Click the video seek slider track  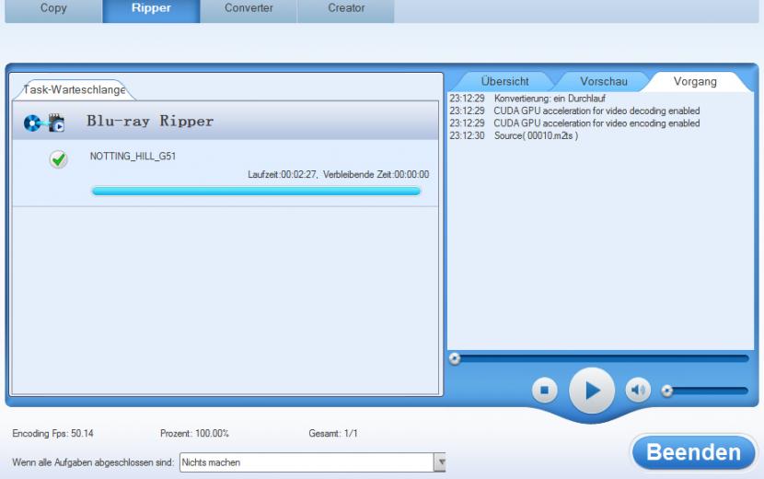(x=598, y=358)
